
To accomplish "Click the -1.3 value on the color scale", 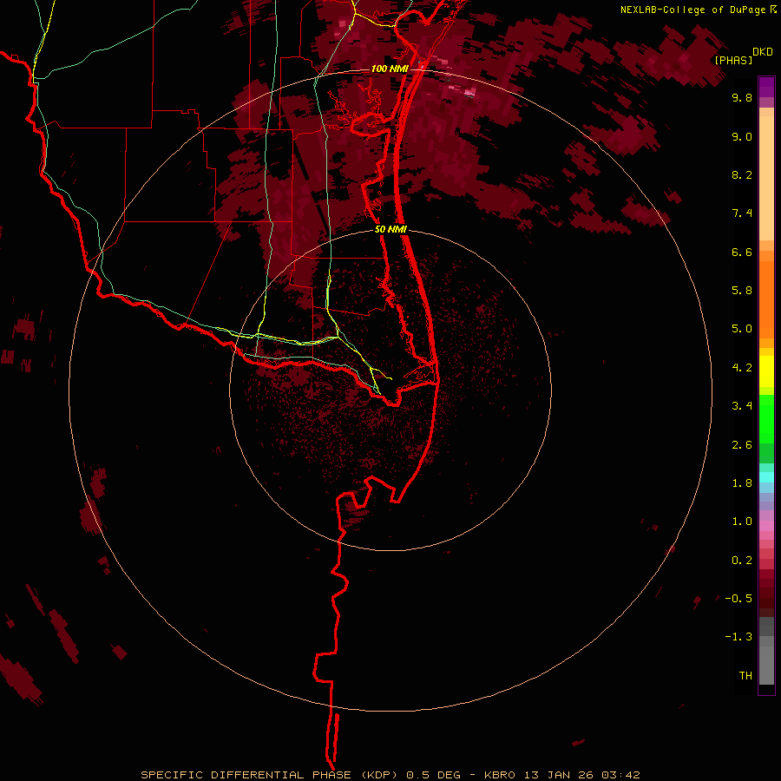I will (738, 637).
